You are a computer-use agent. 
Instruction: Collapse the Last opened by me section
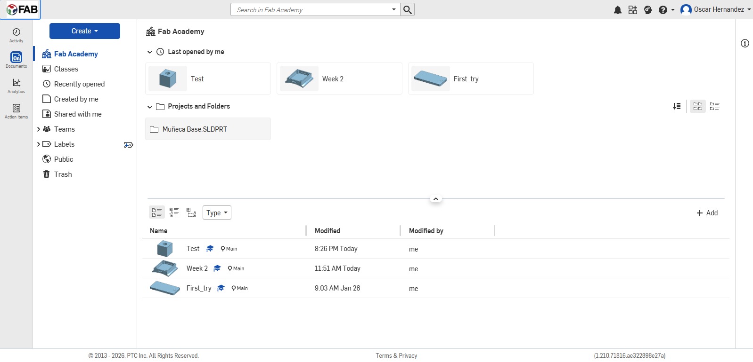pos(150,52)
